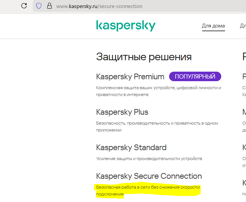Image resolution: width=246 pixels, height=202 pixels.
Task: Open the Kaspersky Premium product link
Action: [130, 77]
